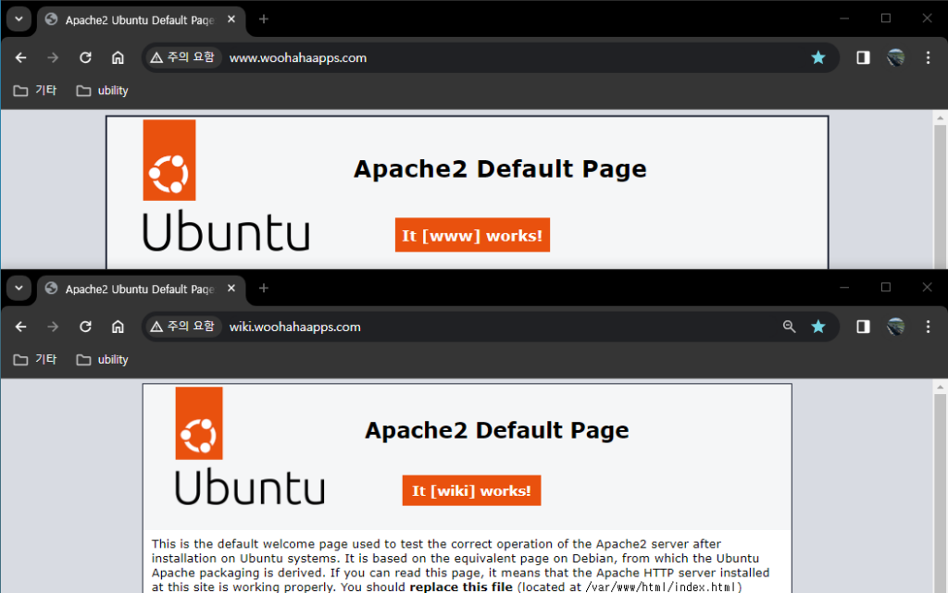Open tab search dropdown in top window

[19, 19]
